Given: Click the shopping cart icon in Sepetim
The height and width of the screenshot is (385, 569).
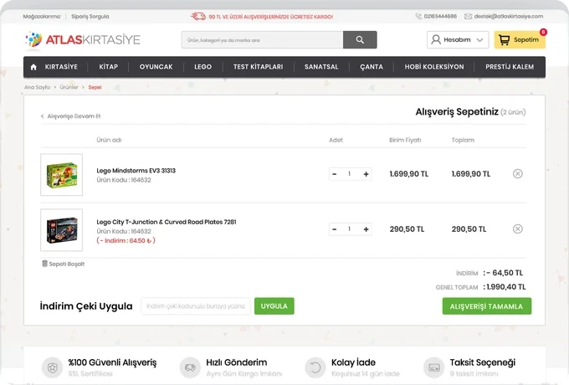Looking at the screenshot, I should pyautogui.click(x=504, y=39).
